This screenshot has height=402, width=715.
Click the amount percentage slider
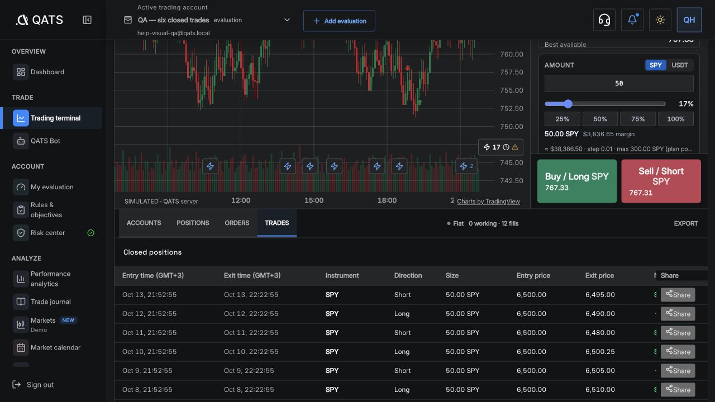pyautogui.click(x=605, y=104)
